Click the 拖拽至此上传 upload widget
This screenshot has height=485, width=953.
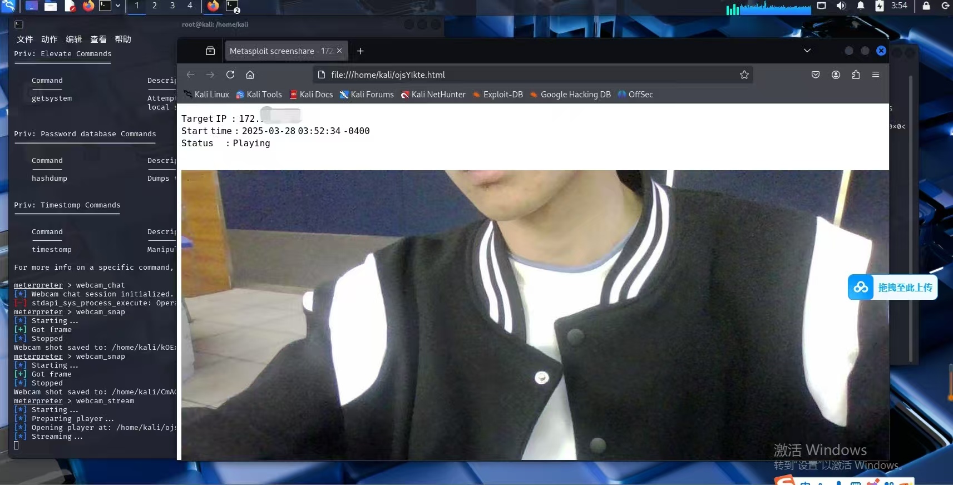892,287
